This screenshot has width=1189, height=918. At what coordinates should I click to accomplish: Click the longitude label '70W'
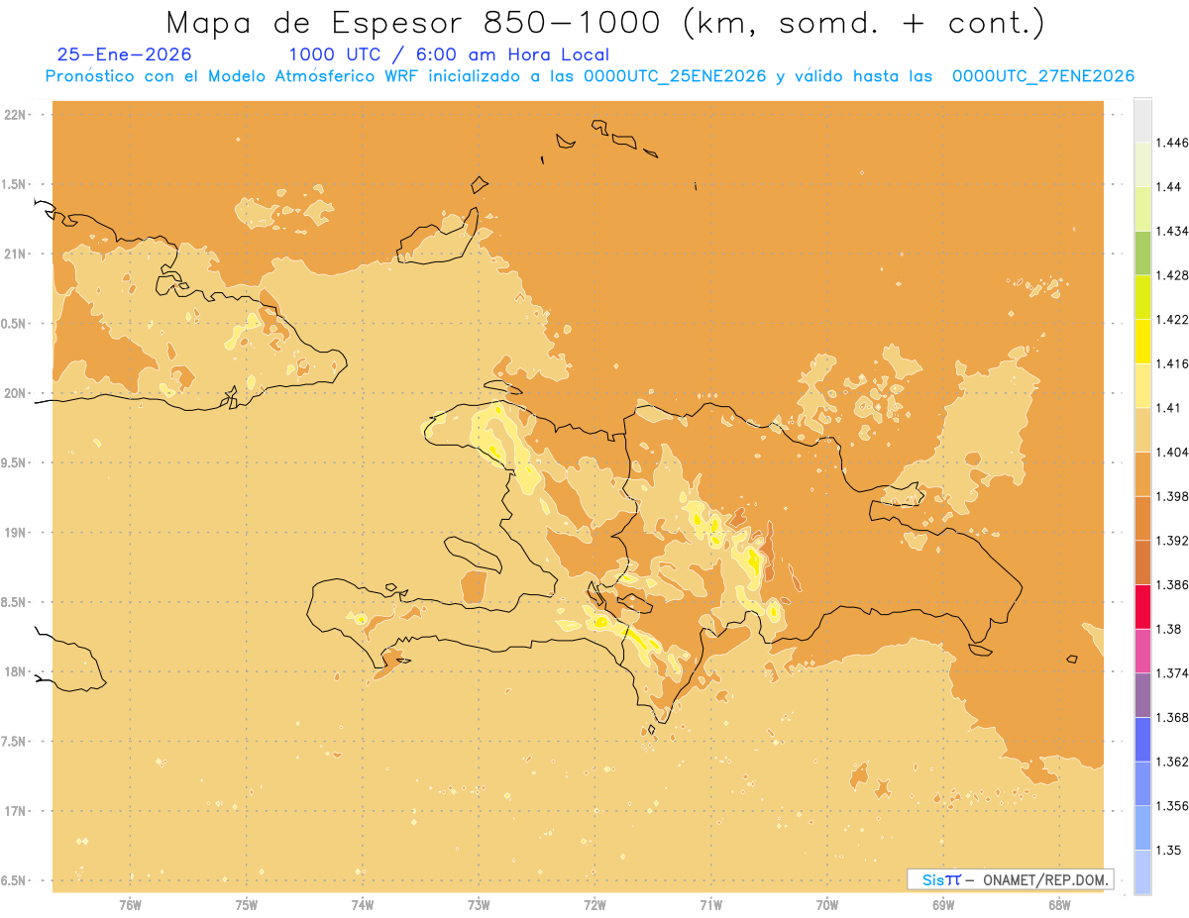(x=827, y=905)
